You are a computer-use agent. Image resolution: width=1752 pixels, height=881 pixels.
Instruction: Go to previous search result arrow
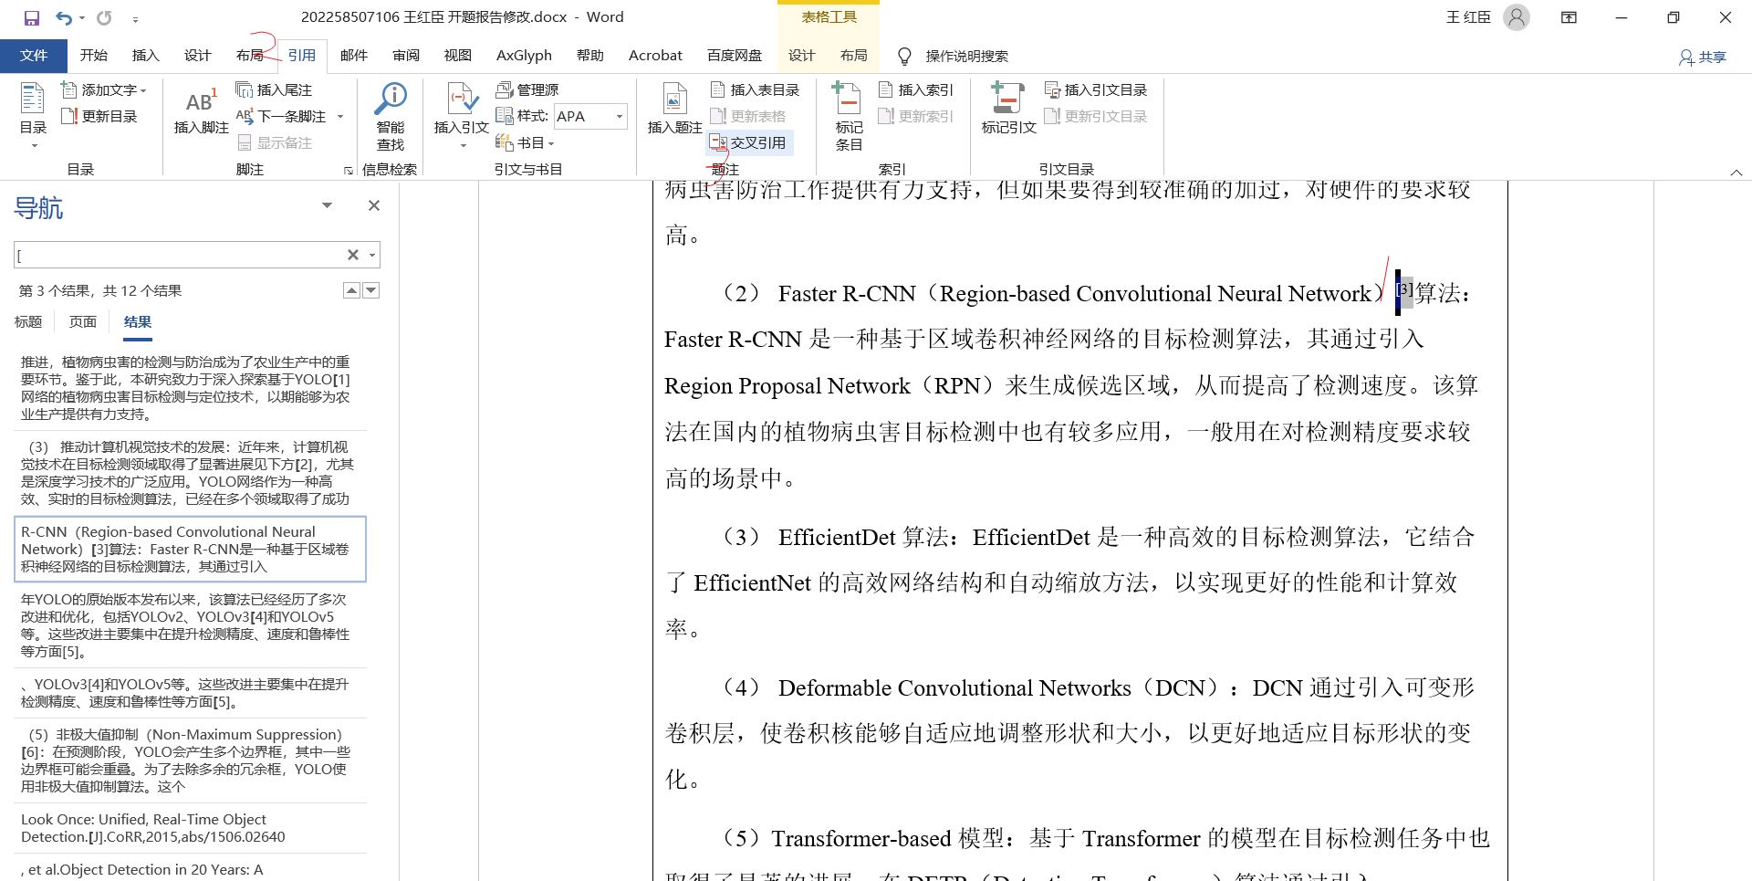point(351,290)
